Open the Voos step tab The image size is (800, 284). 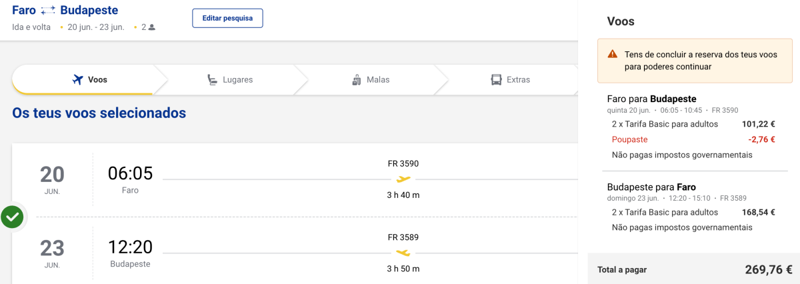click(x=87, y=80)
